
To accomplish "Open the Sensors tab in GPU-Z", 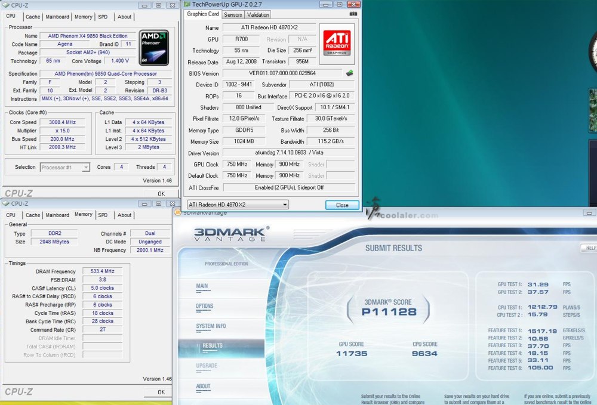I will click(x=233, y=15).
